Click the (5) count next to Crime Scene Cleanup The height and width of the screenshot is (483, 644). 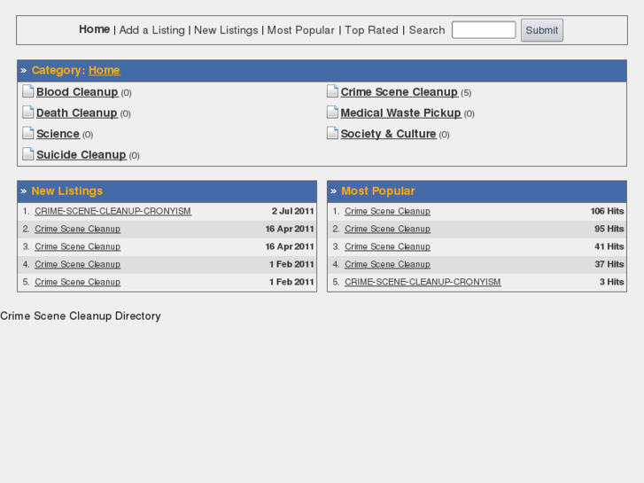point(466,93)
